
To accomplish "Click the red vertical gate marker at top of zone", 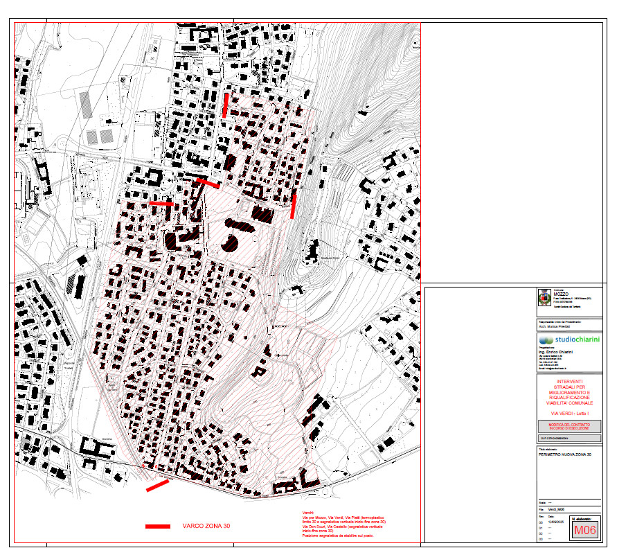I will click(x=226, y=105).
